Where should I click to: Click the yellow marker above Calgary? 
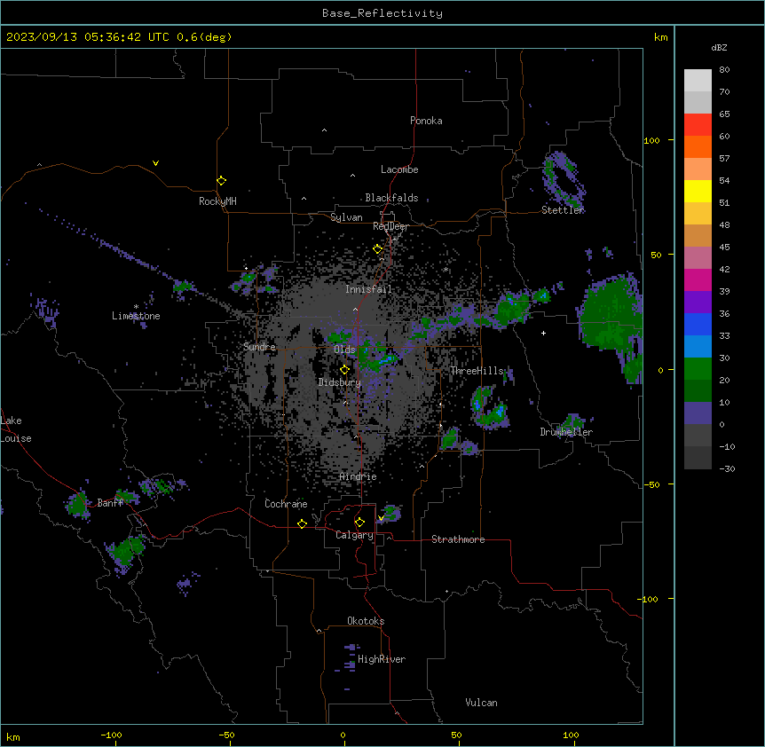coord(359,523)
